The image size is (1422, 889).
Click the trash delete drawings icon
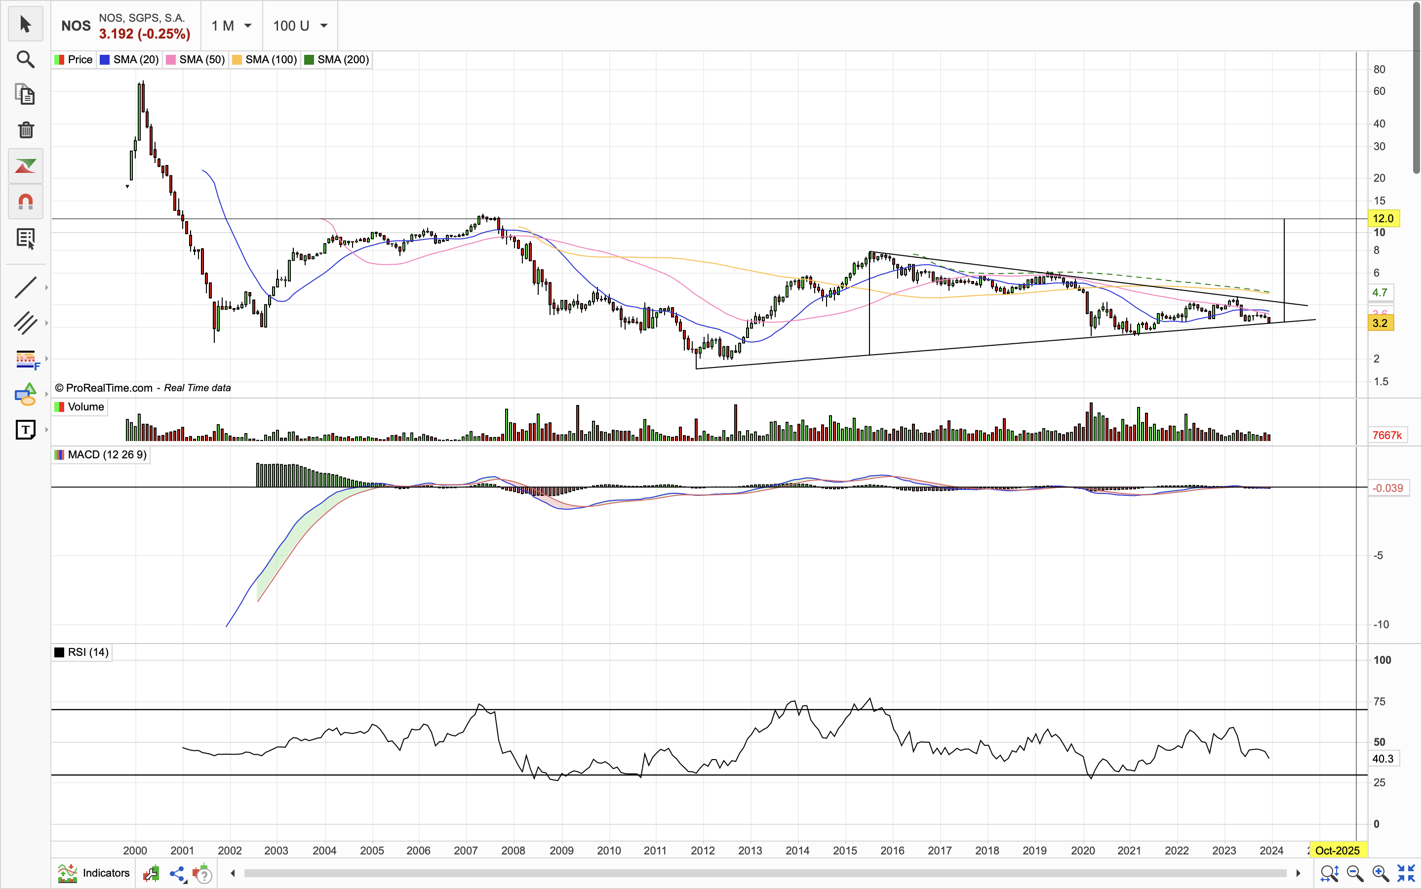25,130
